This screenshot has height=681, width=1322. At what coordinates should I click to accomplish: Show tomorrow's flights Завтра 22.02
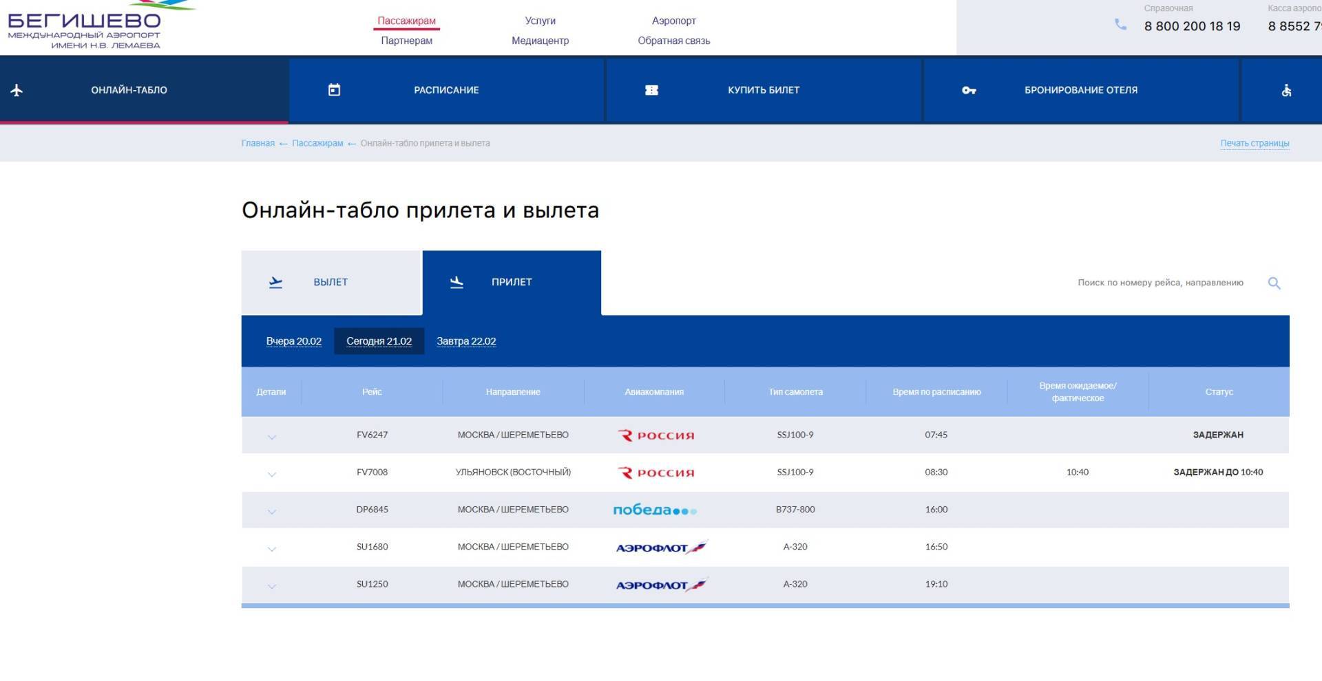click(466, 341)
